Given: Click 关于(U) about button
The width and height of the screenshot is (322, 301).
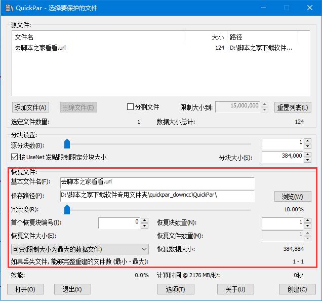Looking at the screenshot, I should pyautogui.click(x=235, y=289).
